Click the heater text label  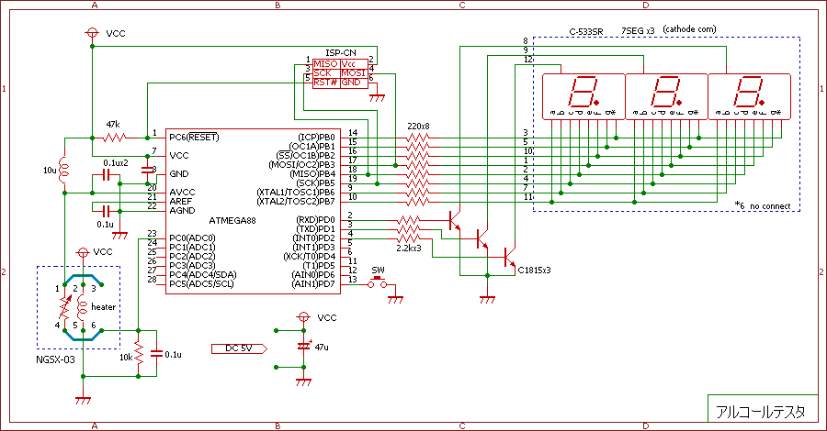[103, 307]
